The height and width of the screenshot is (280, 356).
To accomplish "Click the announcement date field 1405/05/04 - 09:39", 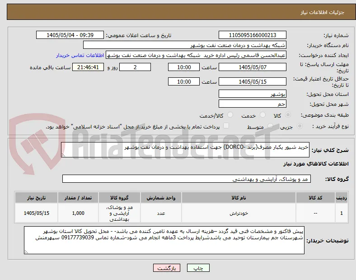I will [70, 35].
